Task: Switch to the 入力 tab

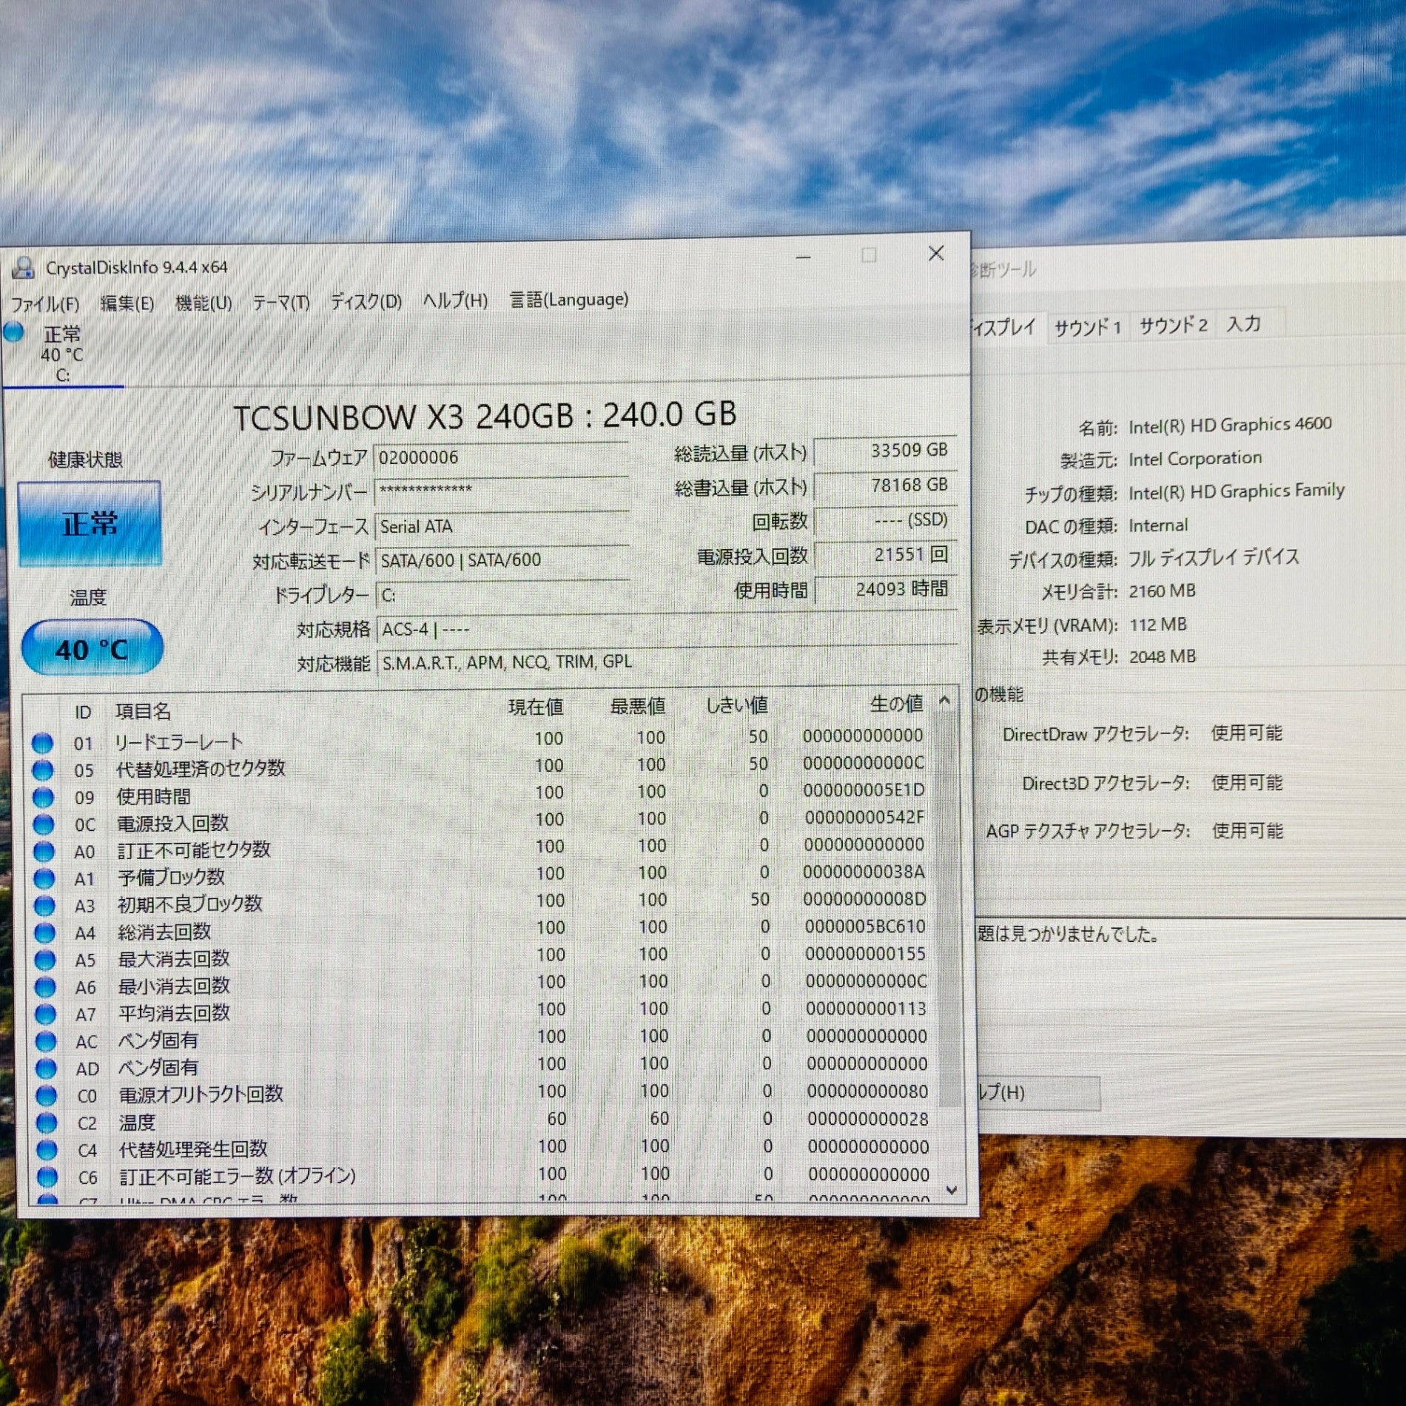Action: 1243,323
